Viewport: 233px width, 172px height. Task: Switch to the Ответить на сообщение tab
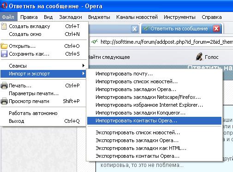[x=181, y=29]
